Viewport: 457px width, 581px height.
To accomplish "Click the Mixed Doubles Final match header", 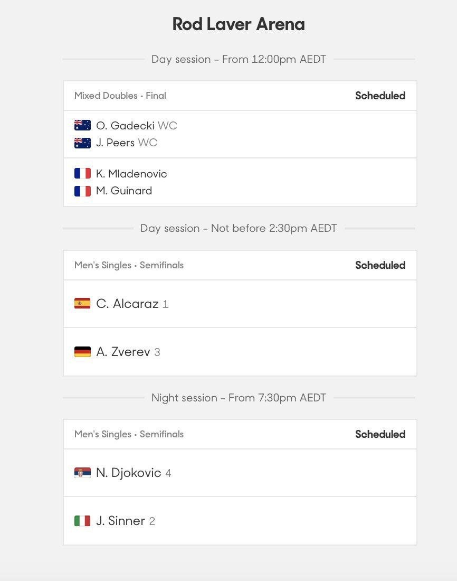I will 120,96.
